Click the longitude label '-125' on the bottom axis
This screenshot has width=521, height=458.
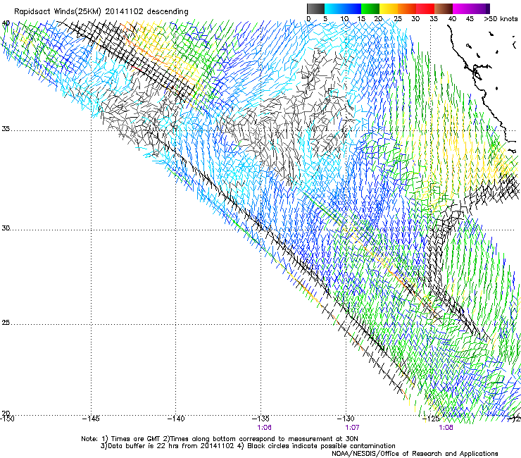coord(431,419)
